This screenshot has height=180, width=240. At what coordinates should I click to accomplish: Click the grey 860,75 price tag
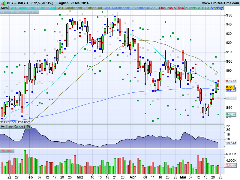[x=231, y=98]
